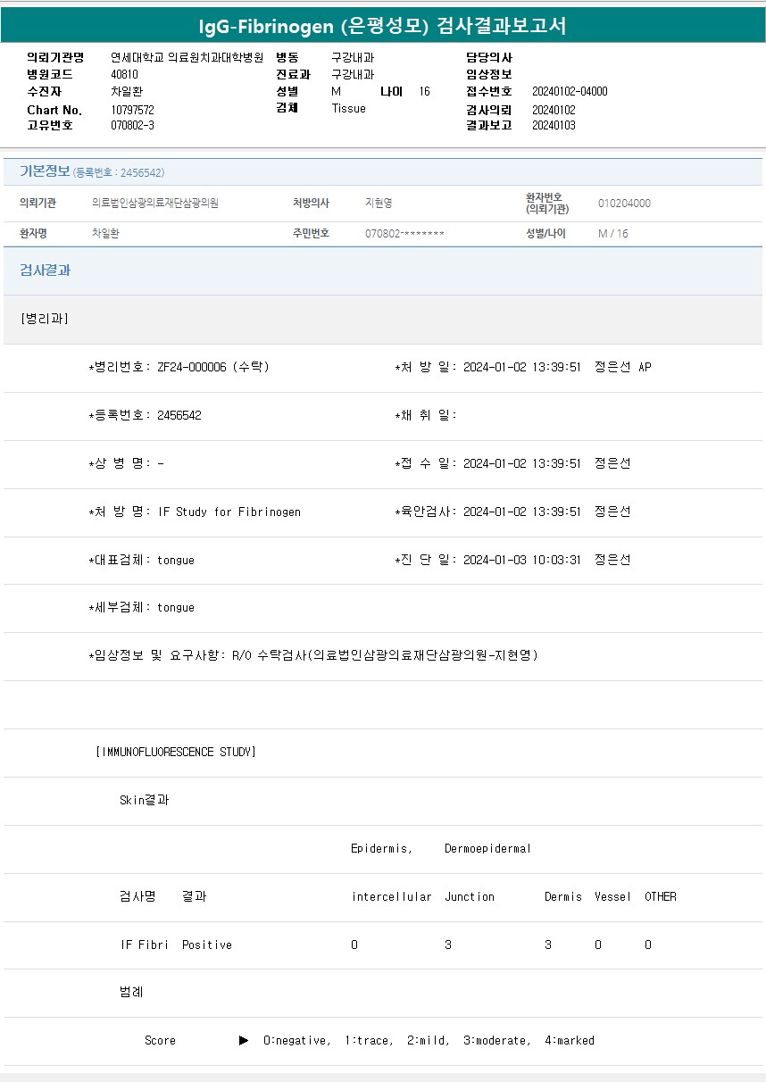Click the [IMMUNOFLUORESCENCE STUDY] heading
Image resolution: width=766 pixels, height=1082 pixels.
coord(176,752)
